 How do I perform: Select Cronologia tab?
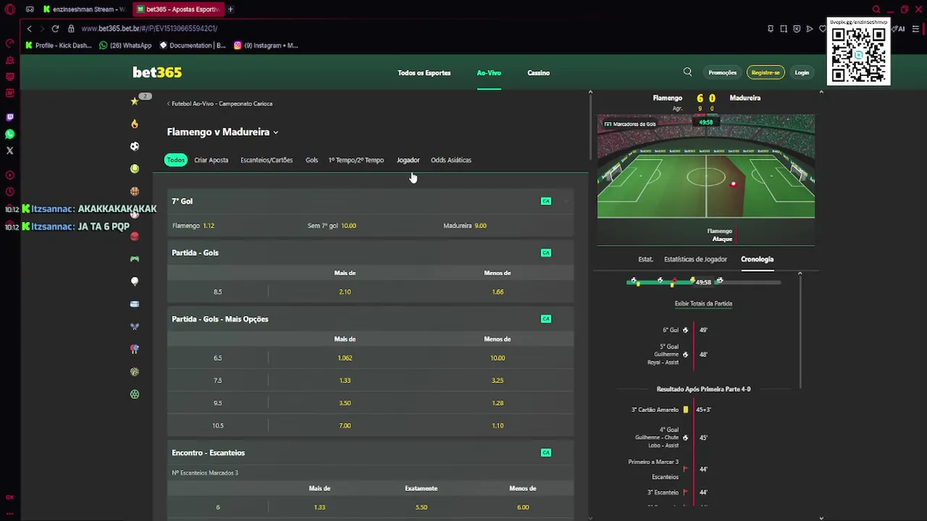coord(757,259)
